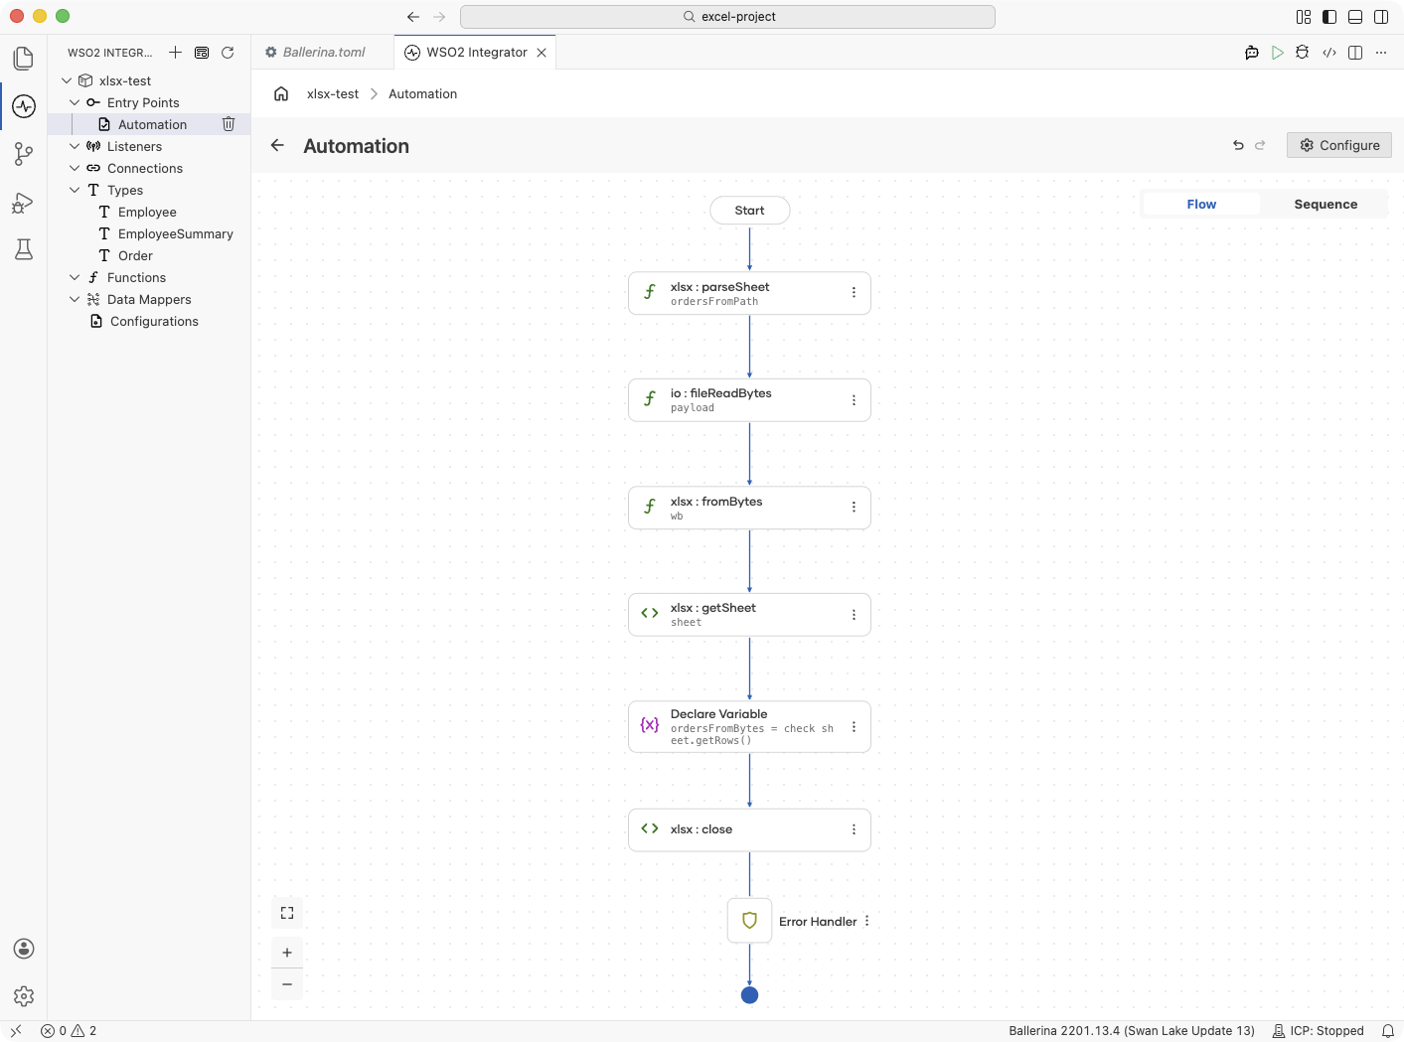
Task: Undo the last diagram change
Action: pos(1238,145)
